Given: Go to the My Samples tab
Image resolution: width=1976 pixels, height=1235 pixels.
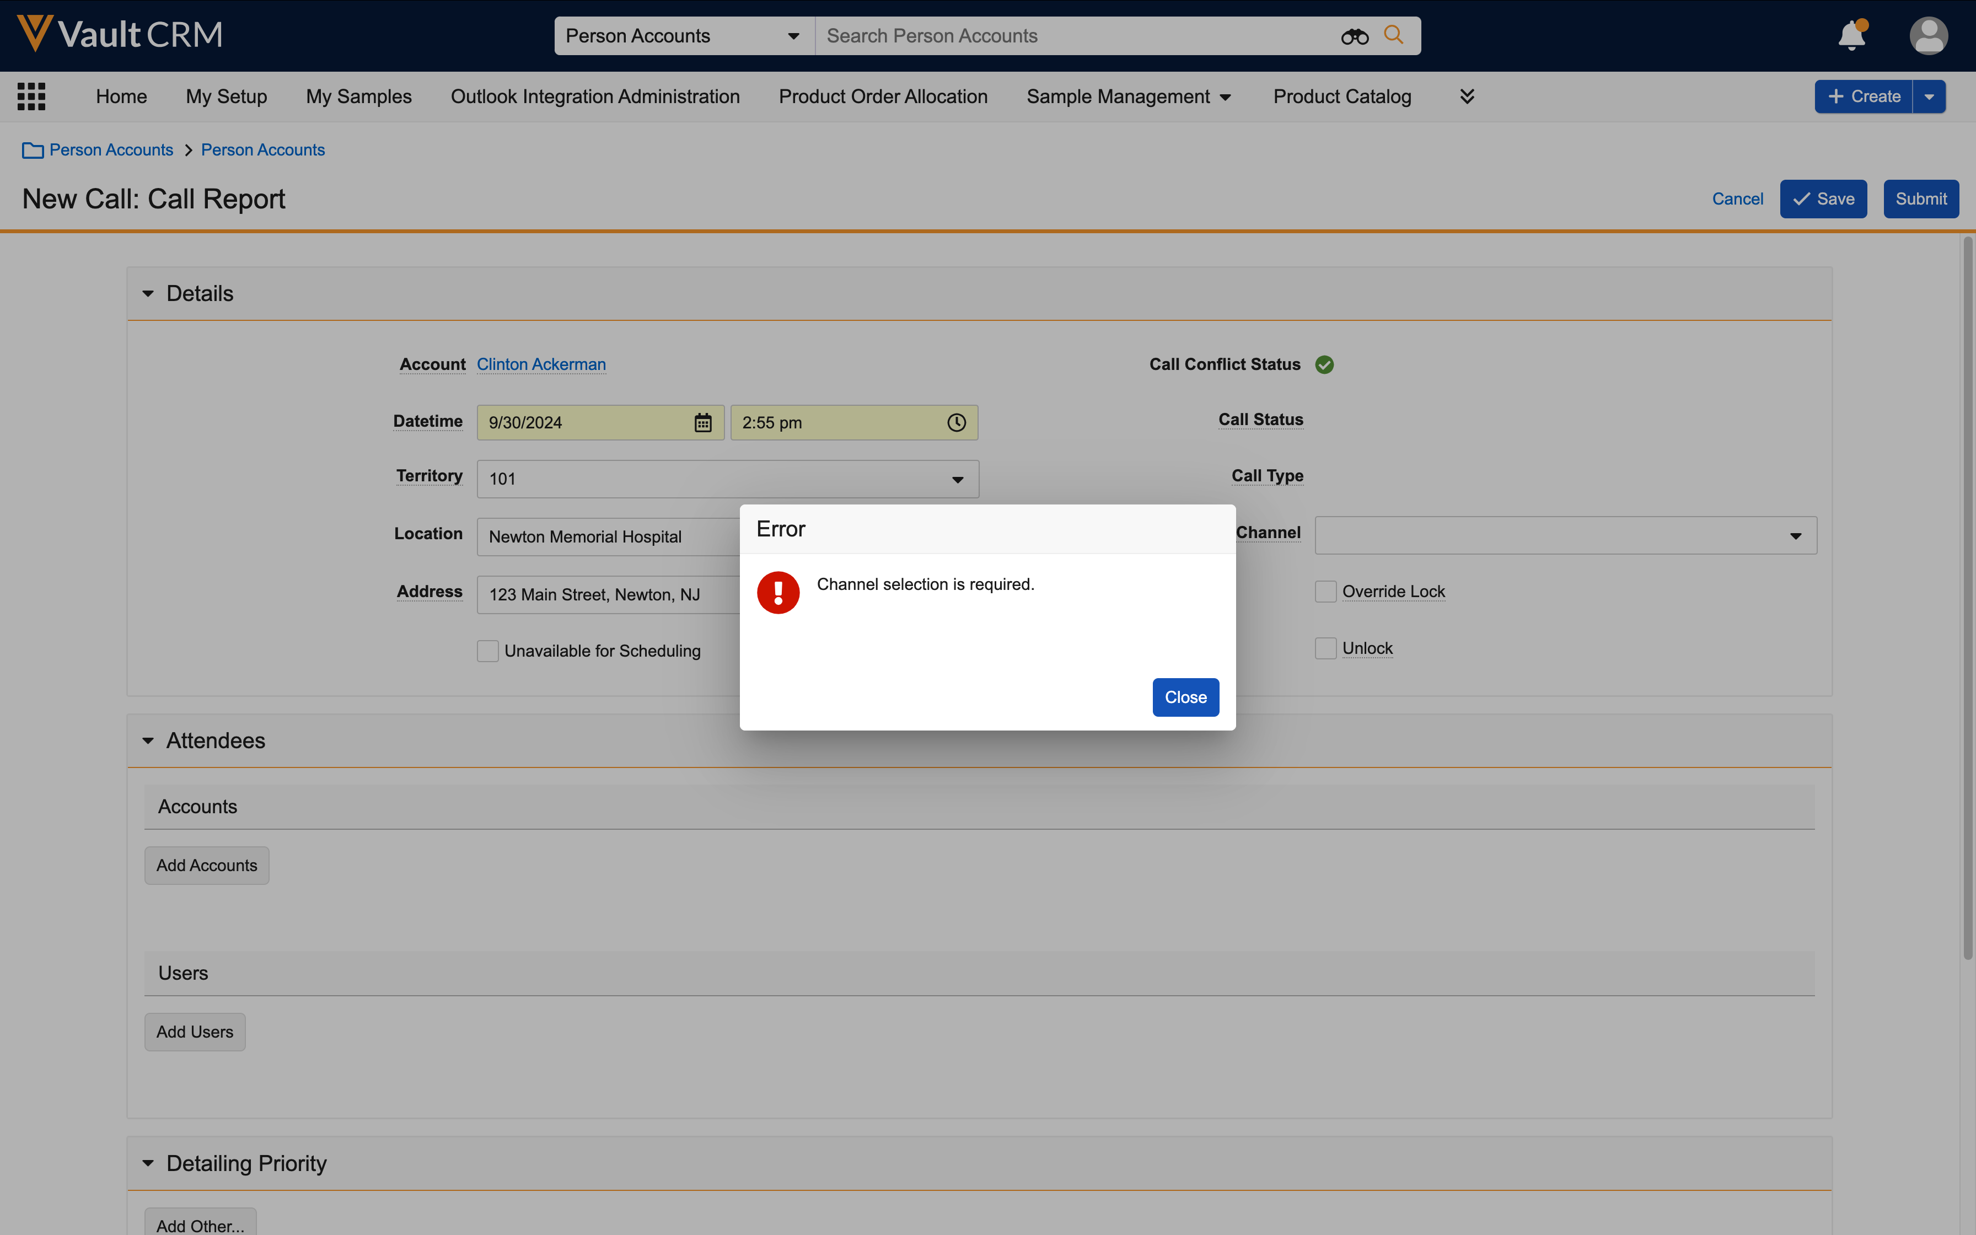Looking at the screenshot, I should tap(358, 96).
